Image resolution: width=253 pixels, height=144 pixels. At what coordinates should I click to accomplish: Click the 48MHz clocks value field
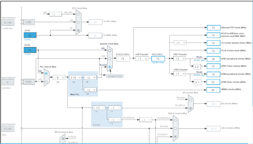point(213,90)
